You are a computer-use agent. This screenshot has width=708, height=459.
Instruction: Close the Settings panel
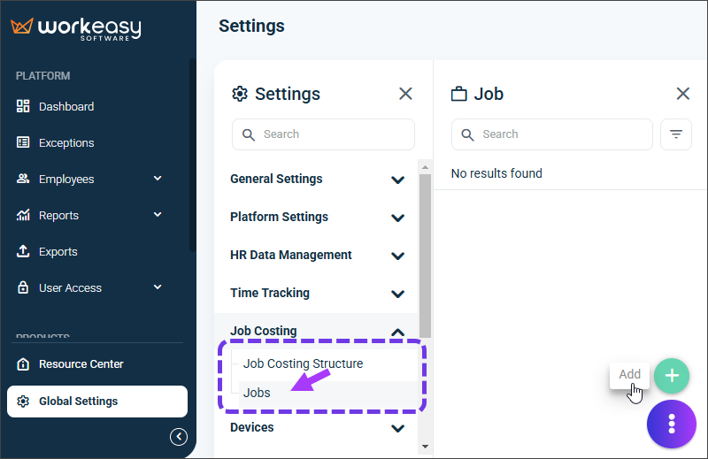coord(405,94)
